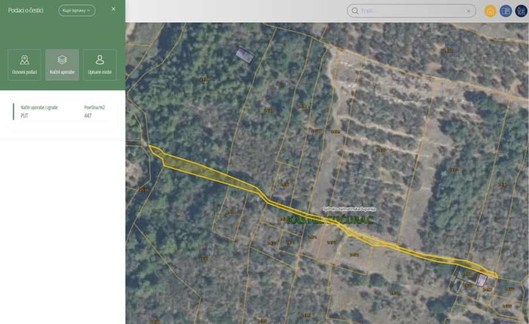Click the Površina/m2 value 447

coord(87,116)
